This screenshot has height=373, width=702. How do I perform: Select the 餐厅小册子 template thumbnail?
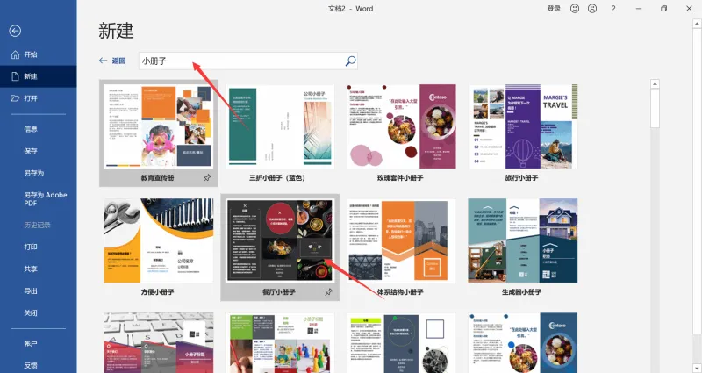pos(280,240)
